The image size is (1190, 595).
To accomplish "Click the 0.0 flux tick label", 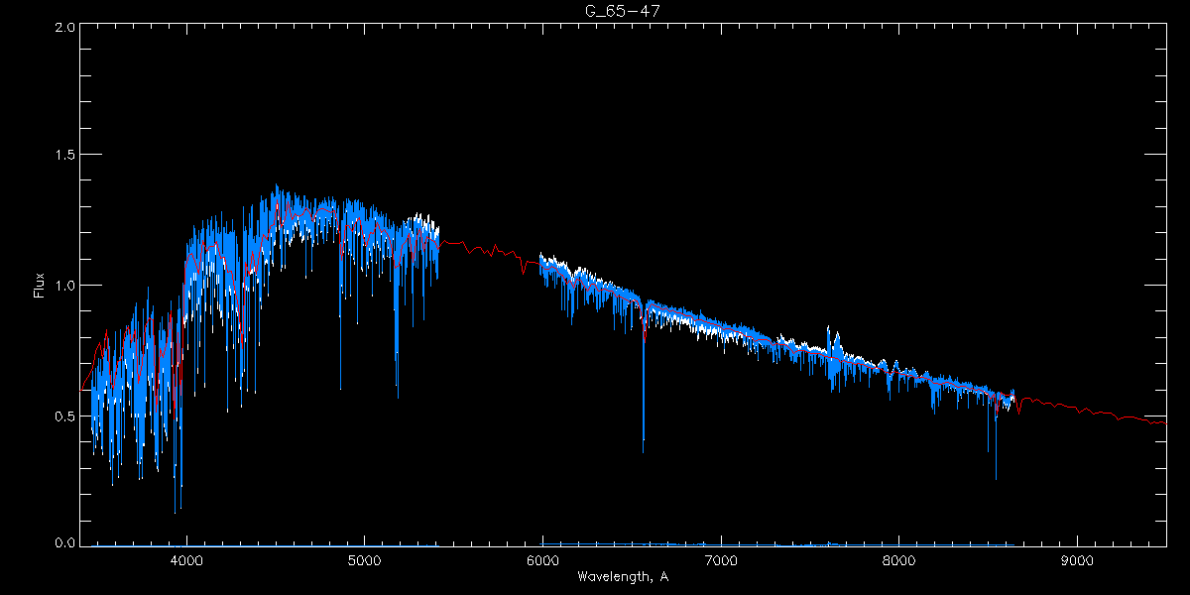I will click(x=63, y=544).
